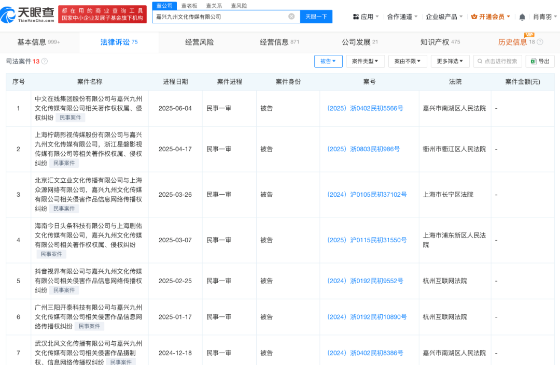Click court 衢州市衢江区人民法院

click(x=454, y=149)
